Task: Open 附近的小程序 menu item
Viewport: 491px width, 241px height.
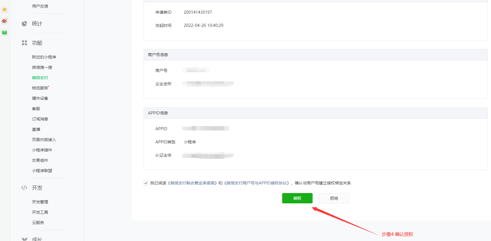Action: tap(44, 57)
